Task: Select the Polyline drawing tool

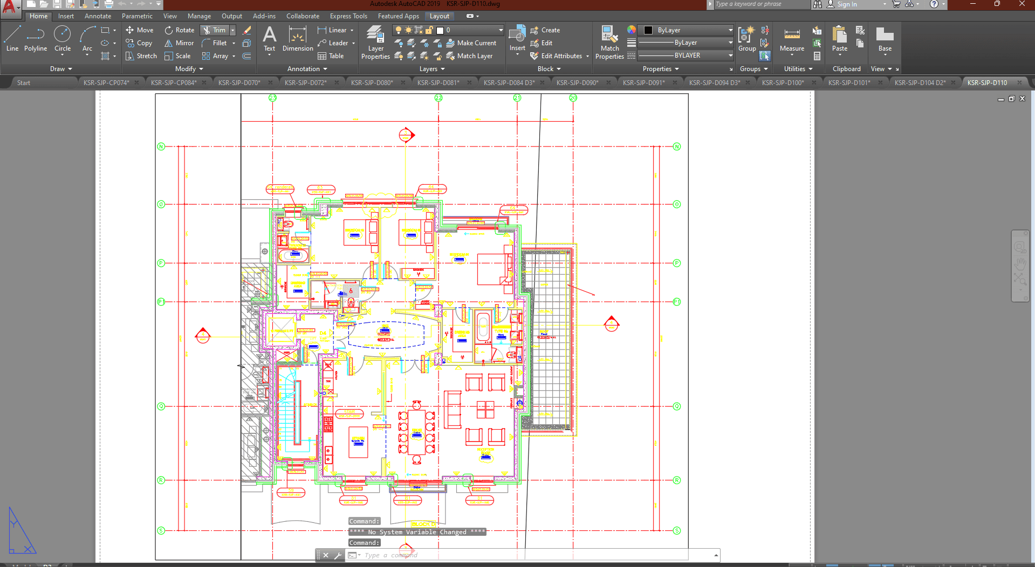Action: [36, 39]
